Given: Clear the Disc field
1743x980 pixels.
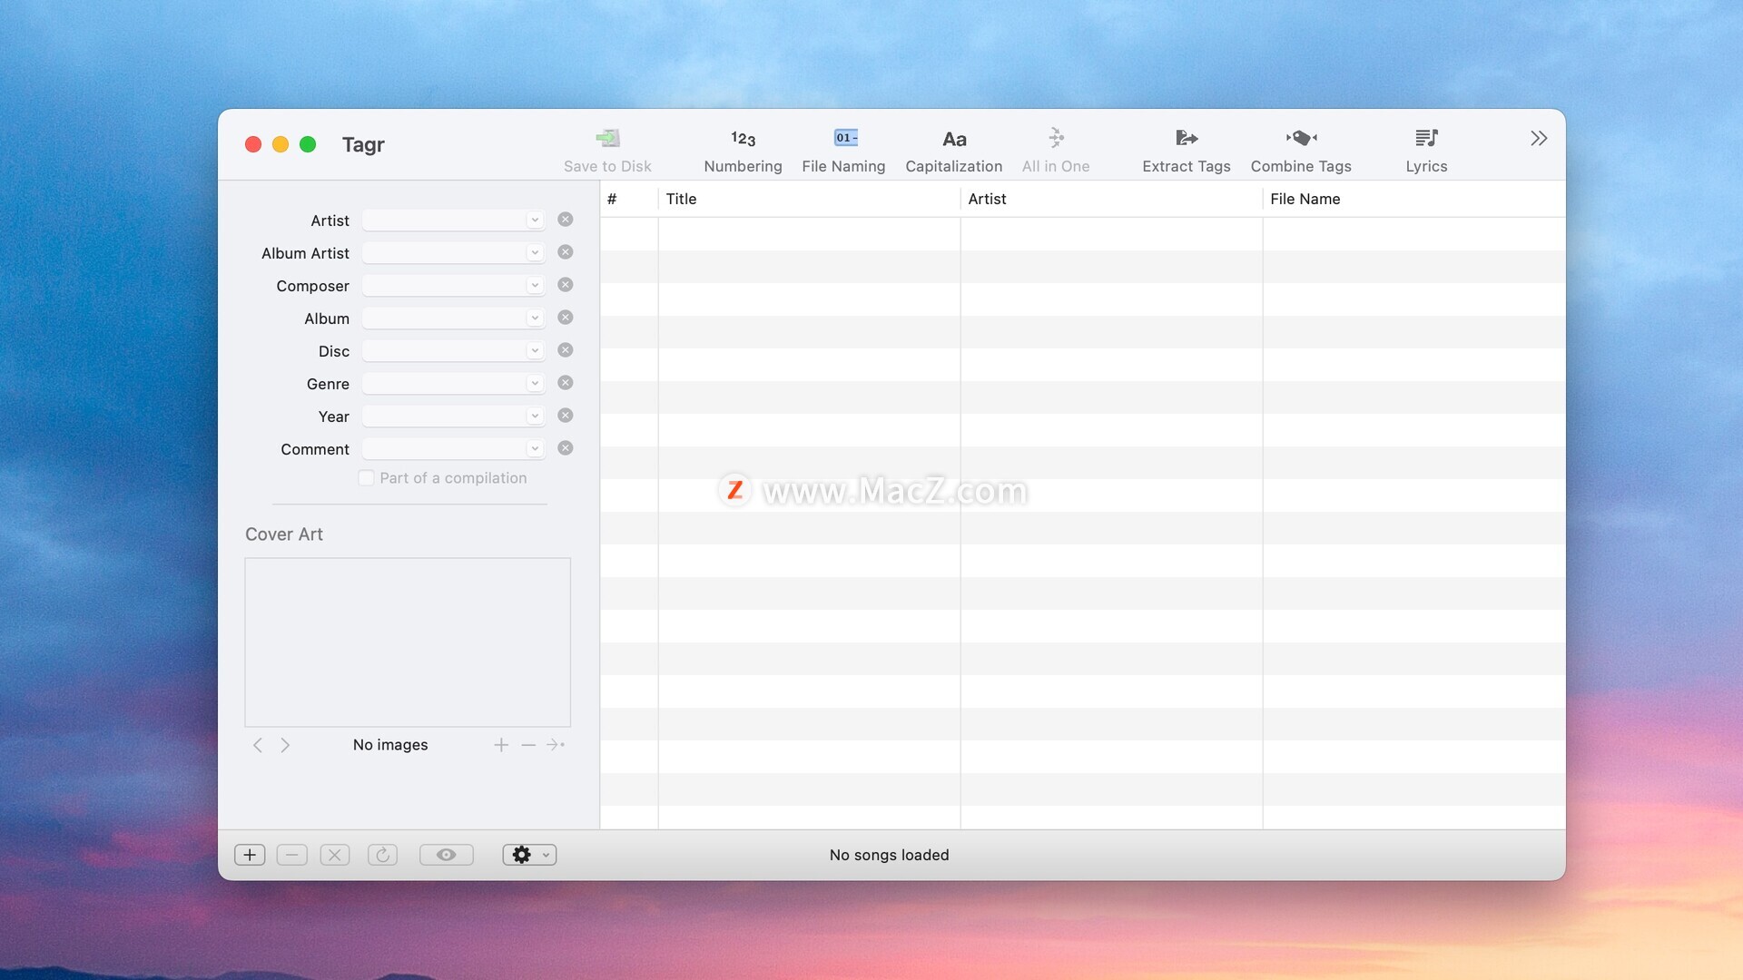Looking at the screenshot, I should [565, 350].
